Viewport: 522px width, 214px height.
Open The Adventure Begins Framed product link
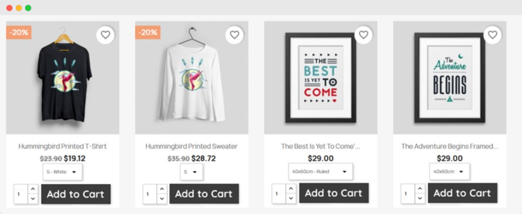click(449, 146)
